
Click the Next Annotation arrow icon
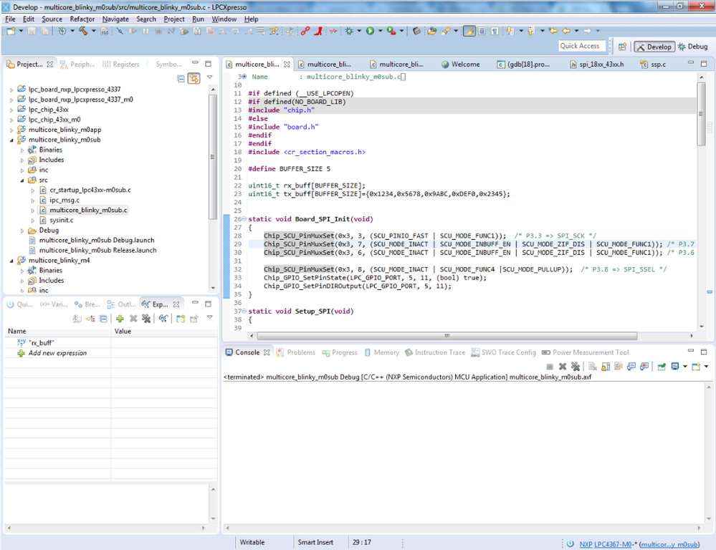click(x=510, y=31)
